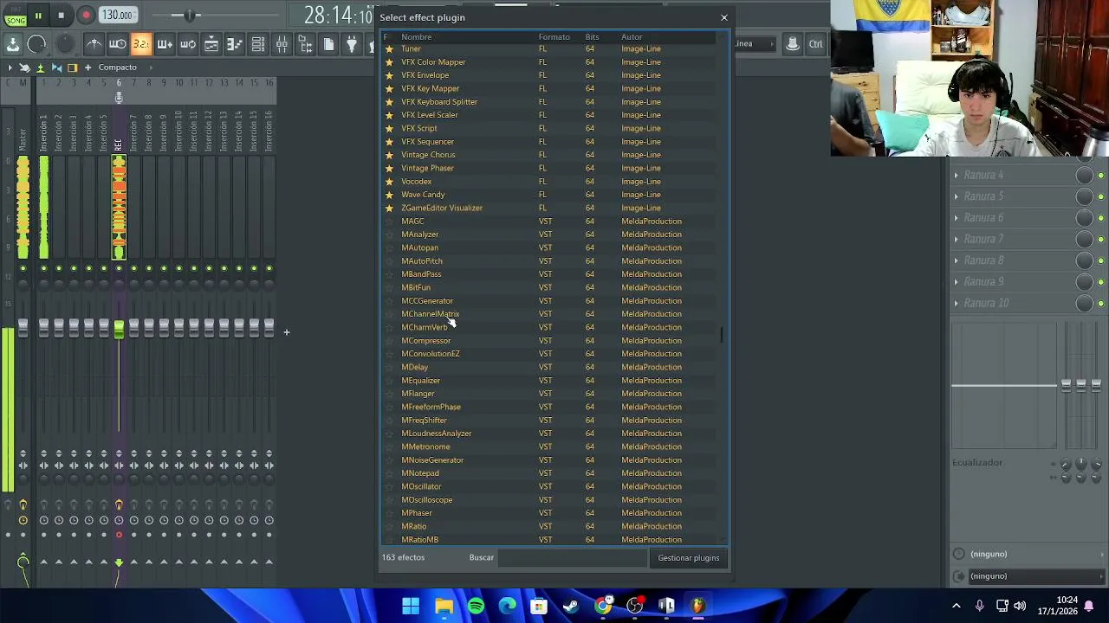Image resolution: width=1109 pixels, height=623 pixels.
Task: Toggle the highlighted countdown 3.2.1 button
Action: (140, 44)
